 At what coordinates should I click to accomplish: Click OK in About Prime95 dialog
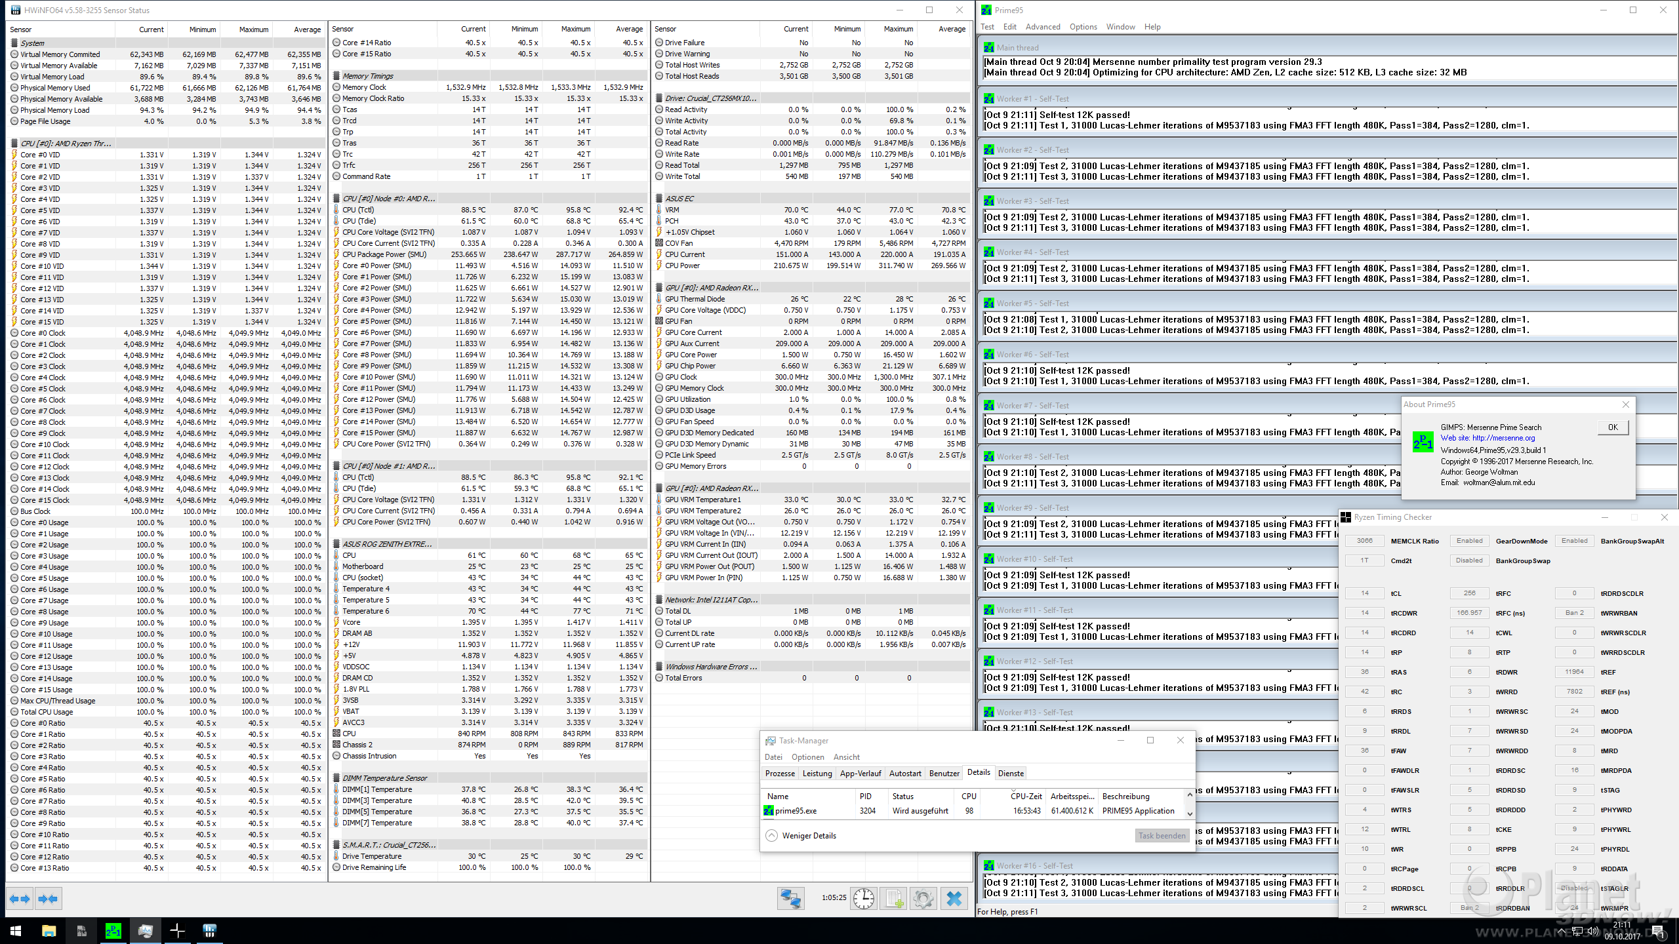1613,427
